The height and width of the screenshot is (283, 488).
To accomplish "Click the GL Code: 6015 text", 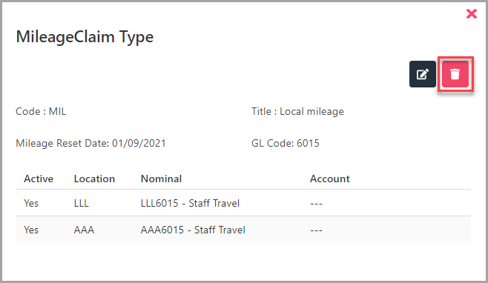I will (286, 143).
